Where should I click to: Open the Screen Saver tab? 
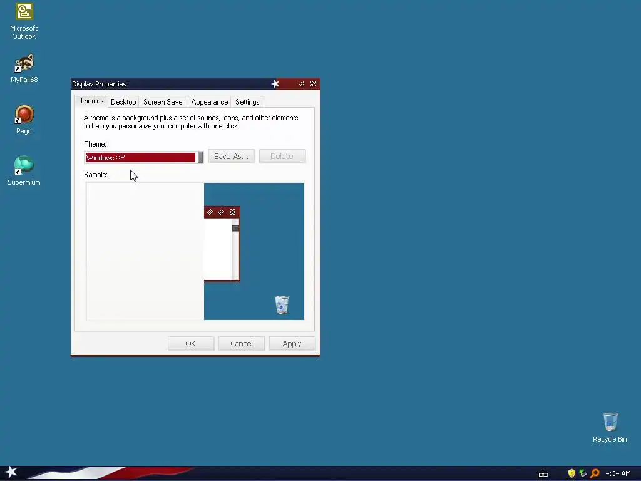pos(163,102)
